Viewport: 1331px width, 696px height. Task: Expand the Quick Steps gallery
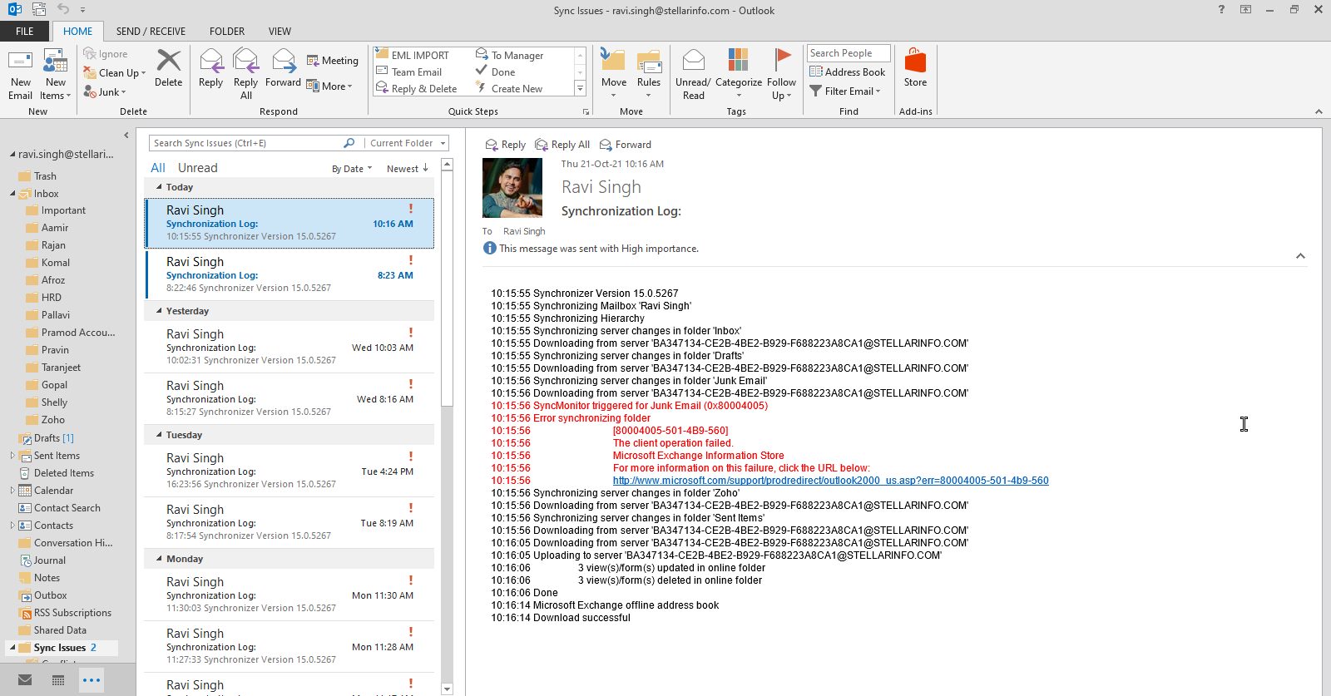[x=581, y=88]
